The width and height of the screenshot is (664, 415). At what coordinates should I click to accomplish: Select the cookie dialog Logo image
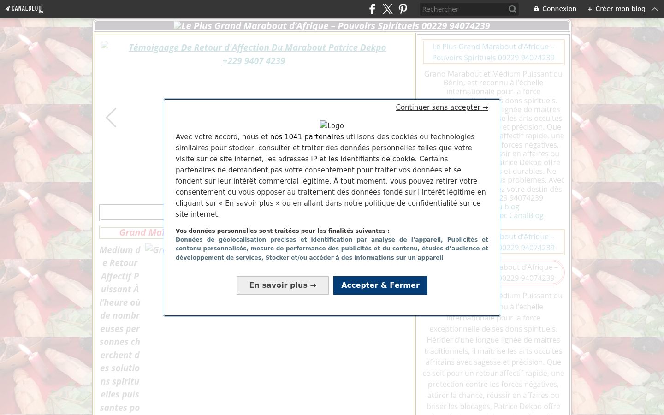(x=332, y=125)
